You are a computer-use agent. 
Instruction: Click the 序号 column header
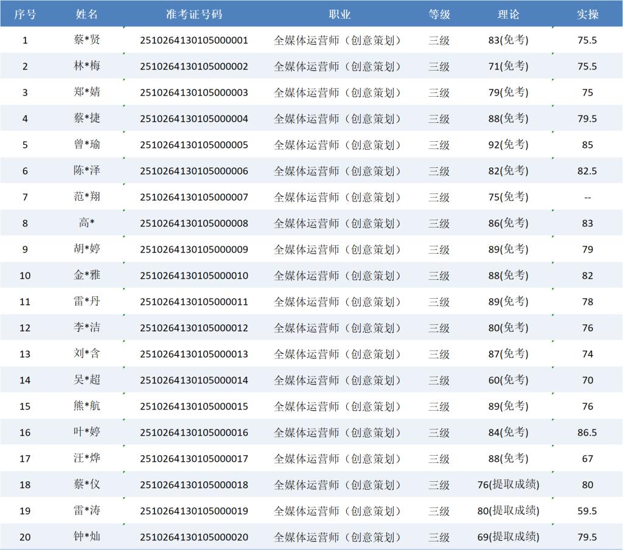[x=25, y=14]
